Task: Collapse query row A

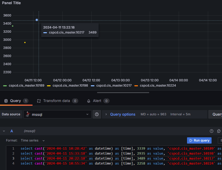Action: click(4, 131)
